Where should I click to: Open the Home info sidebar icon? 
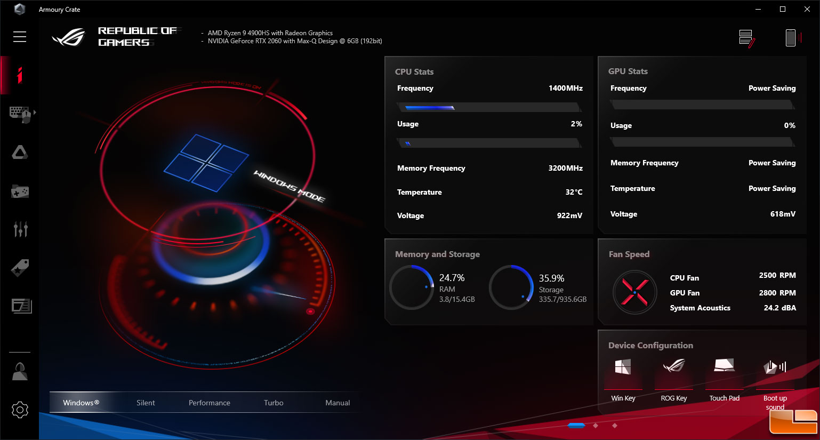tap(20, 75)
